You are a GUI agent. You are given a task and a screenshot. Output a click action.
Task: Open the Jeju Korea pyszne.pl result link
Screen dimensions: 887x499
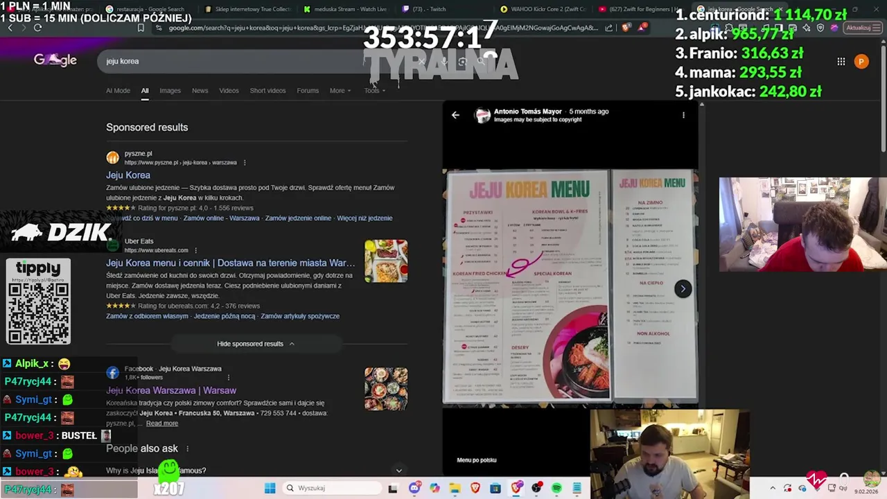click(x=128, y=175)
